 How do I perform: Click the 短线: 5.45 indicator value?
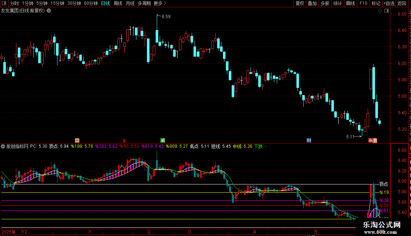point(221,147)
